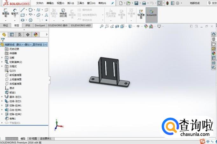Click the Zoom to Fit magnifier icon
This screenshot has height=144, width=217.
[x=101, y=27]
